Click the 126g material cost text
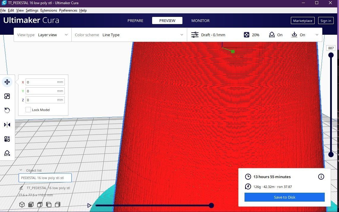Screen dimensions: 339x212 click(x=273, y=187)
